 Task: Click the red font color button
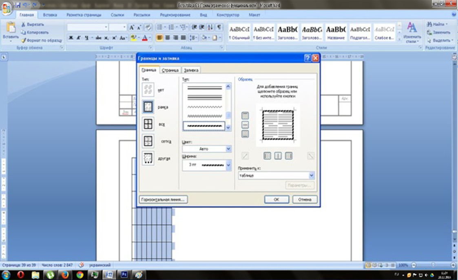(144, 38)
